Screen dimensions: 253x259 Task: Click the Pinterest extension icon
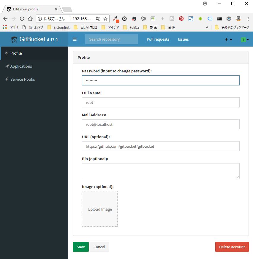click(x=181, y=19)
